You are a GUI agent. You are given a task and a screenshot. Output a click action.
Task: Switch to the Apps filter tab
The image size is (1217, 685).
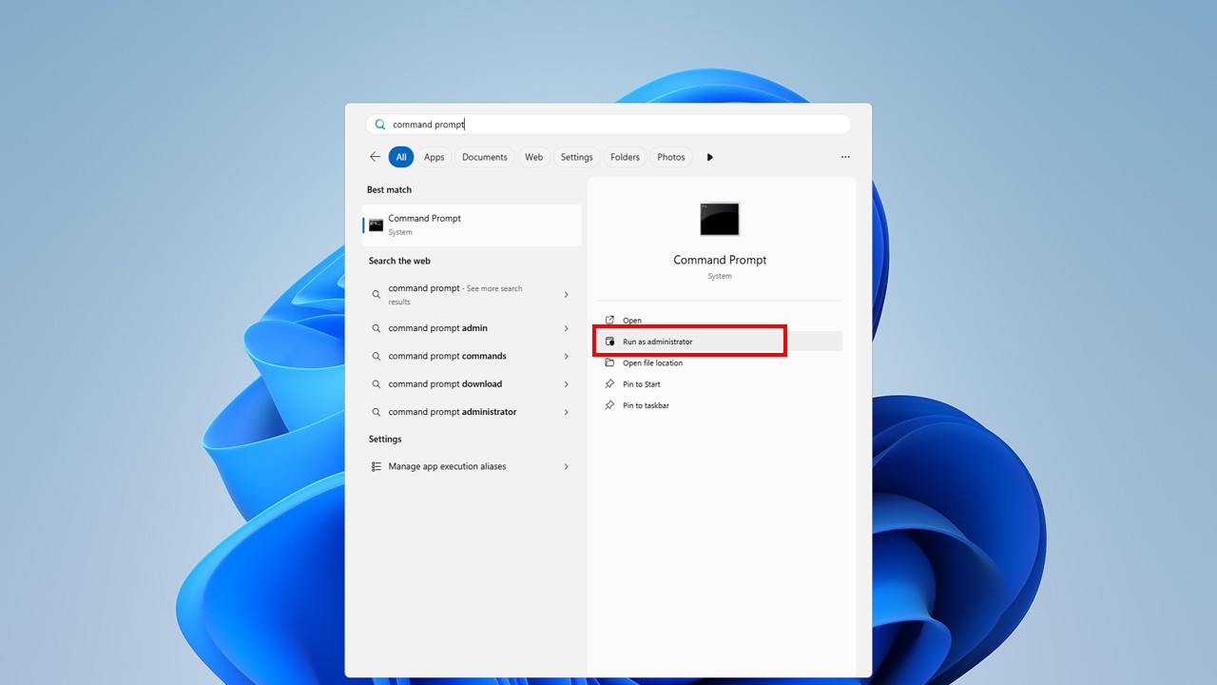click(x=434, y=157)
